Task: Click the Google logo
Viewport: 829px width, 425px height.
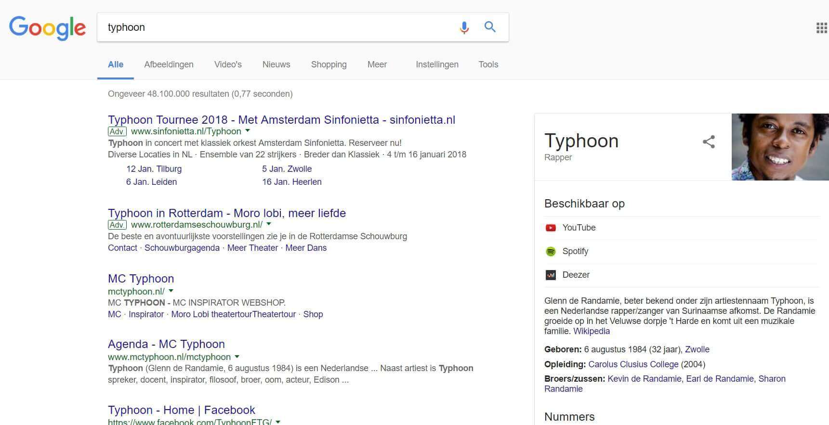Action: [x=47, y=27]
